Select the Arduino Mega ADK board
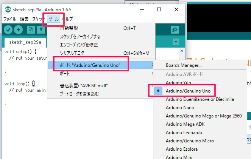 click(x=200, y=124)
